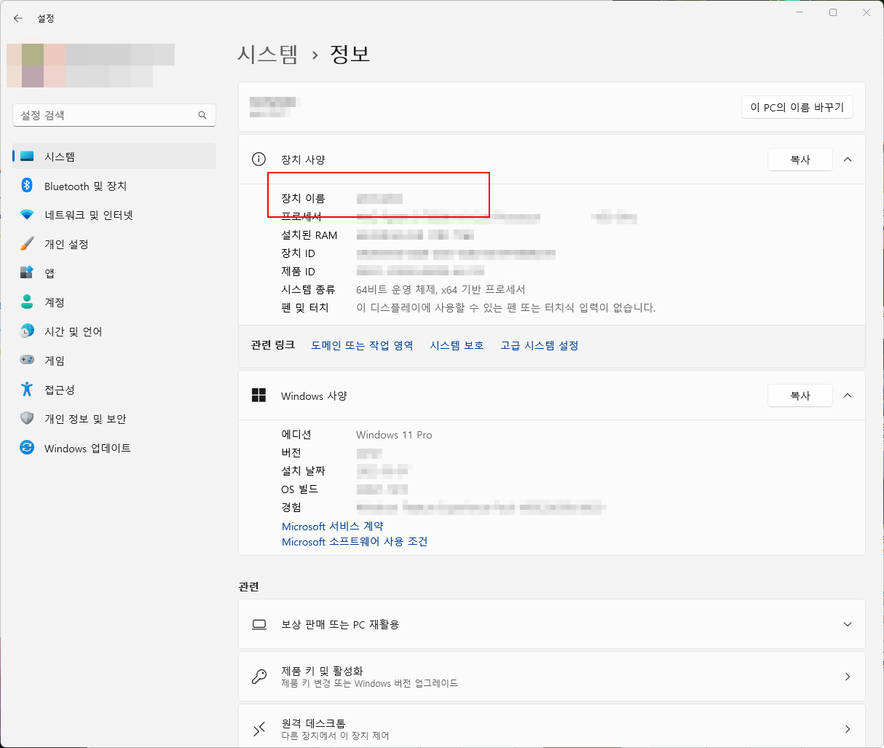Click the clock globe icon beside 시간 및 언어
The image size is (884, 748).
click(x=27, y=331)
